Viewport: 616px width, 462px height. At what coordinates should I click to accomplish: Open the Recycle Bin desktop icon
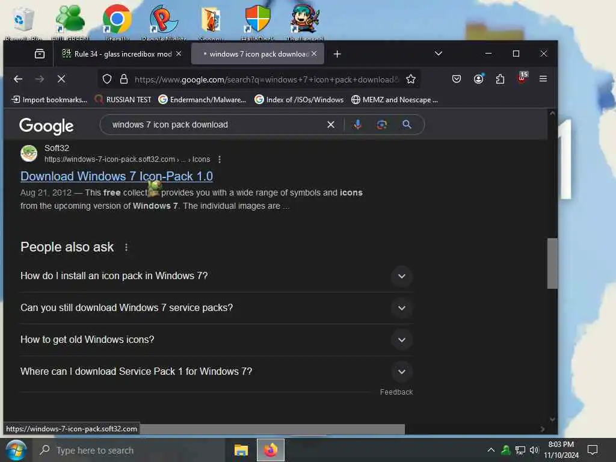point(23,23)
